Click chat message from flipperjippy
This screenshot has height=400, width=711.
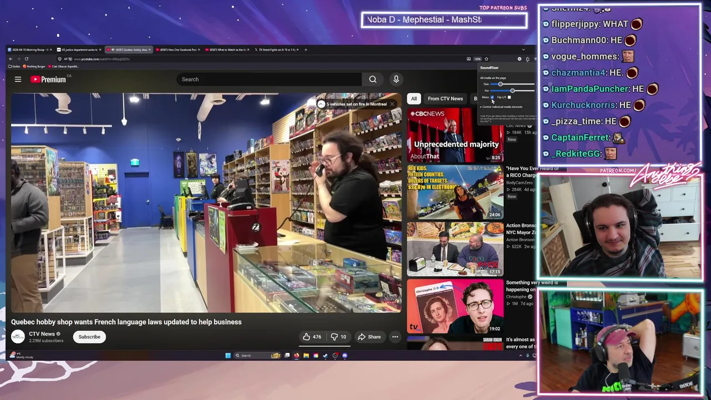point(592,24)
